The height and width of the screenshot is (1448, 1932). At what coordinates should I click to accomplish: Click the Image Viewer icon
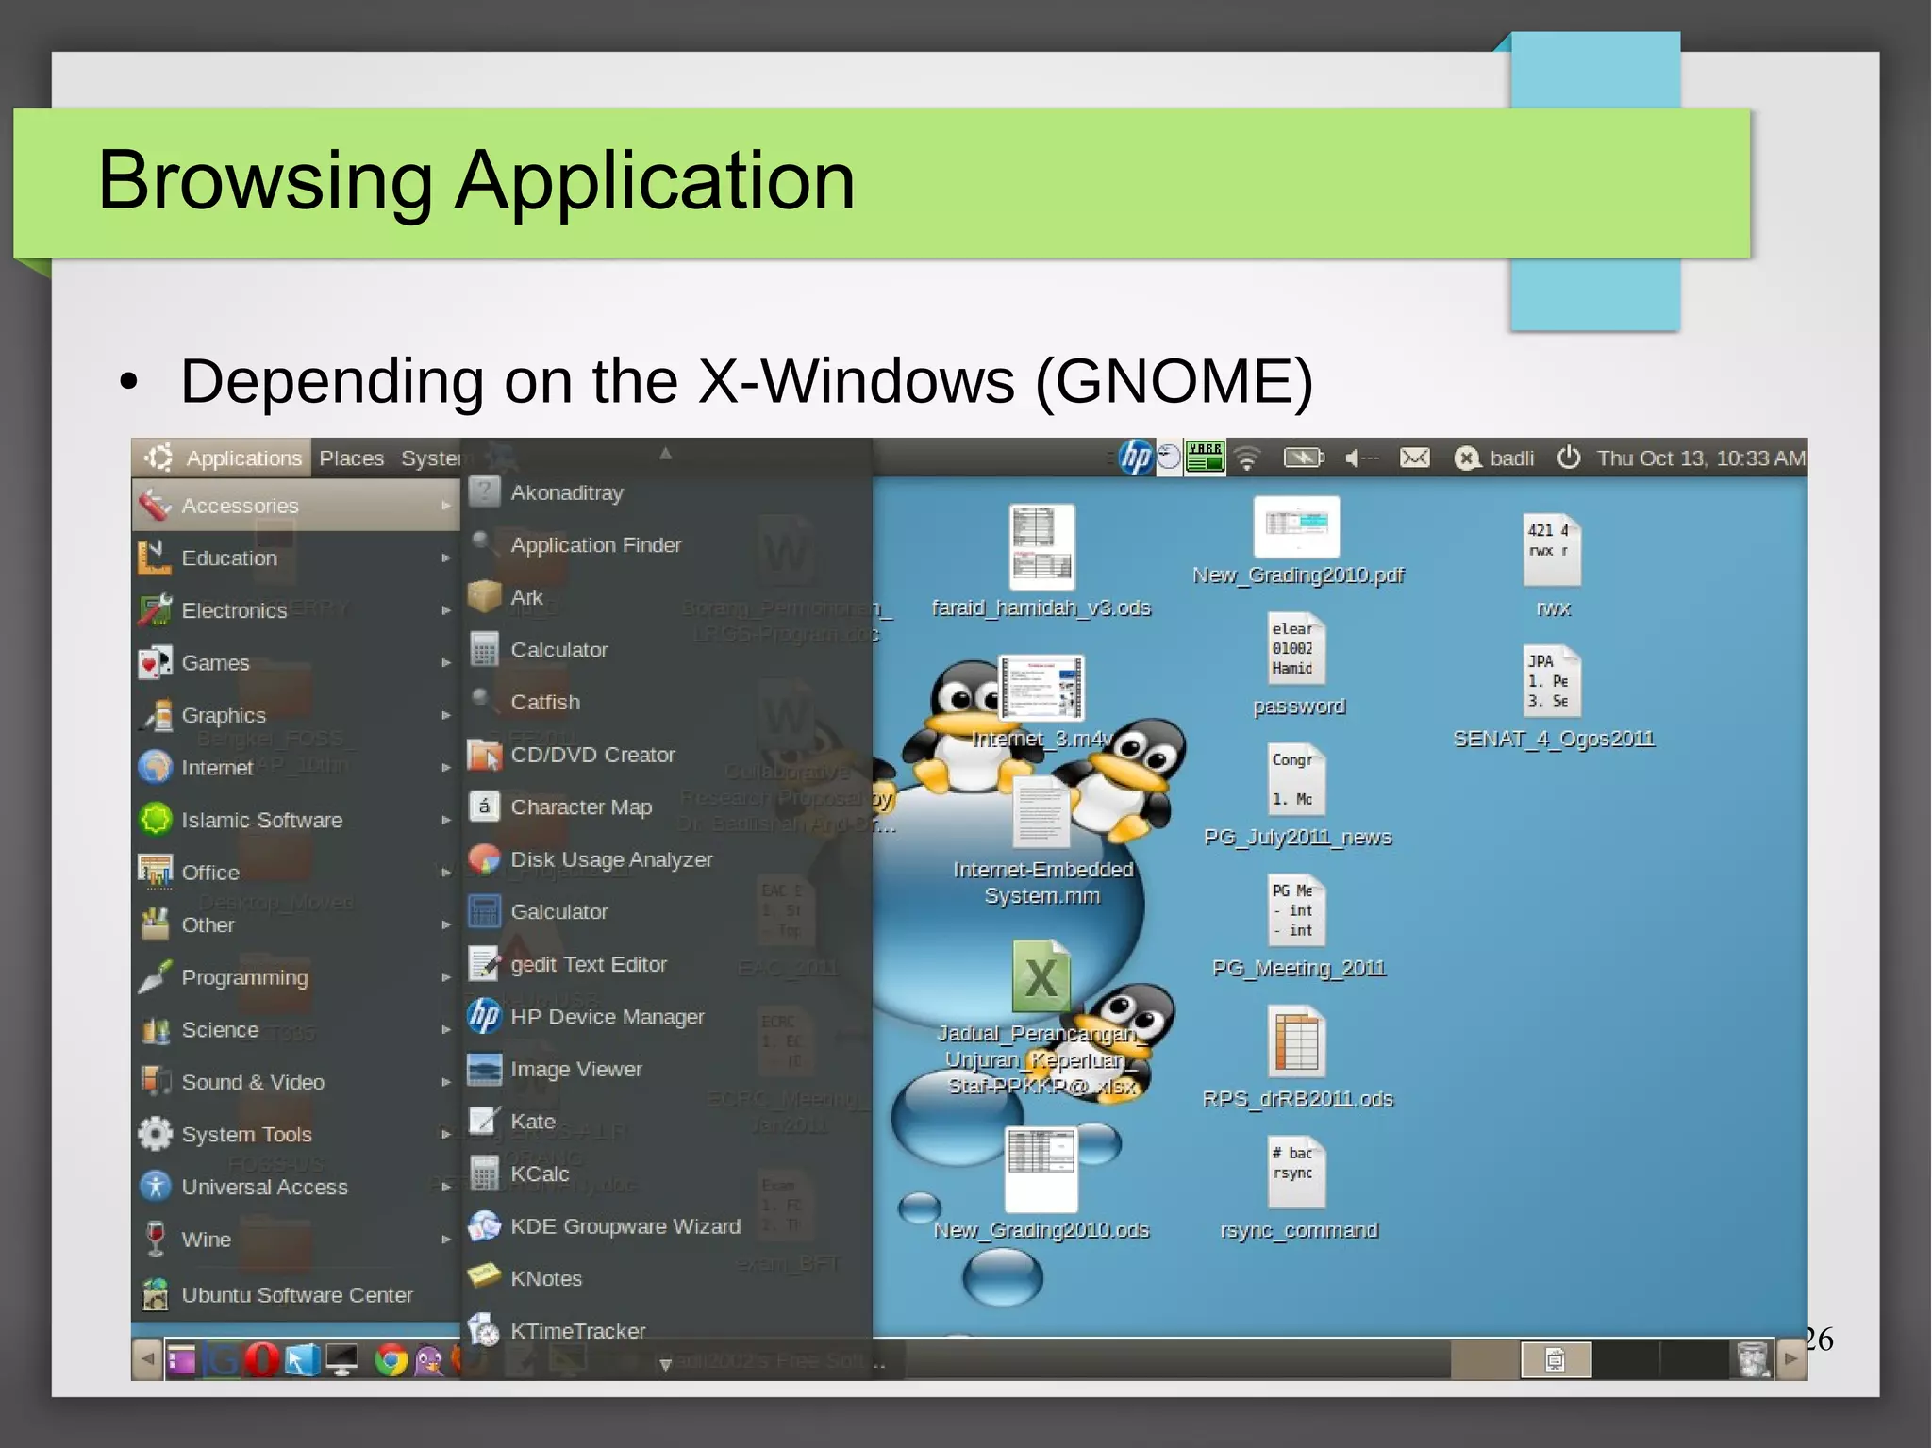[x=484, y=1069]
